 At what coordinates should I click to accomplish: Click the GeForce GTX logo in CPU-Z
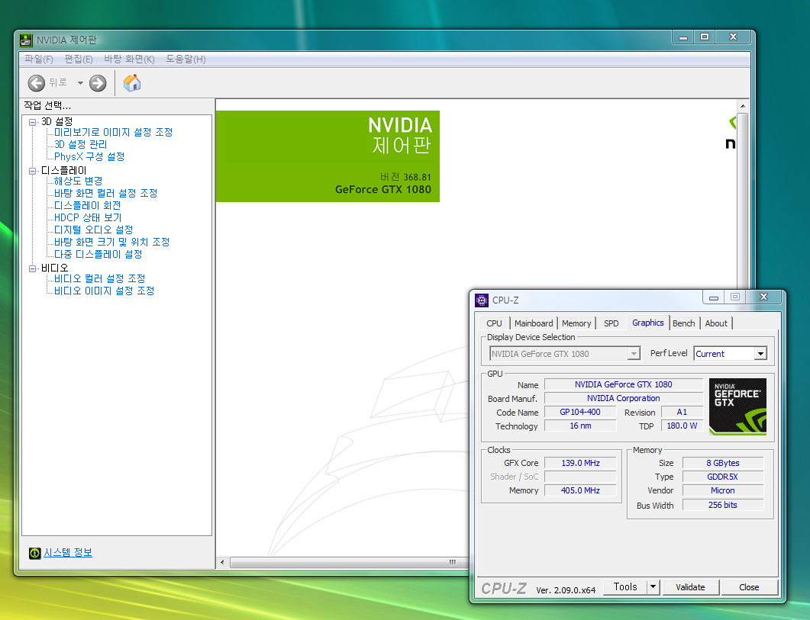coord(737,406)
